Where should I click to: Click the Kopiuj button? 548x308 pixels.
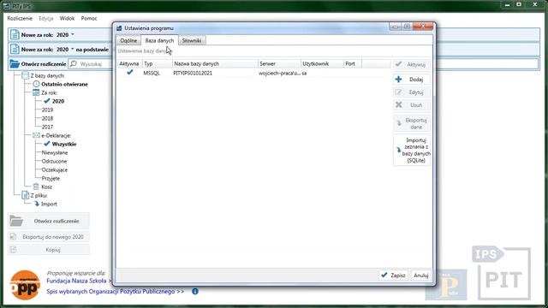pos(49,250)
